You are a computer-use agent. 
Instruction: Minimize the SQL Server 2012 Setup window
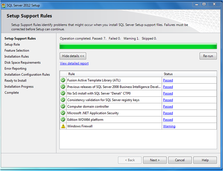(196, 4)
